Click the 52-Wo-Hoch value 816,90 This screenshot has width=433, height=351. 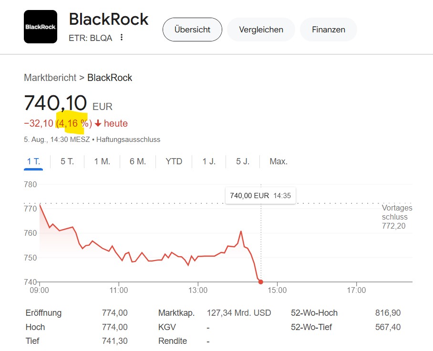tap(388, 313)
